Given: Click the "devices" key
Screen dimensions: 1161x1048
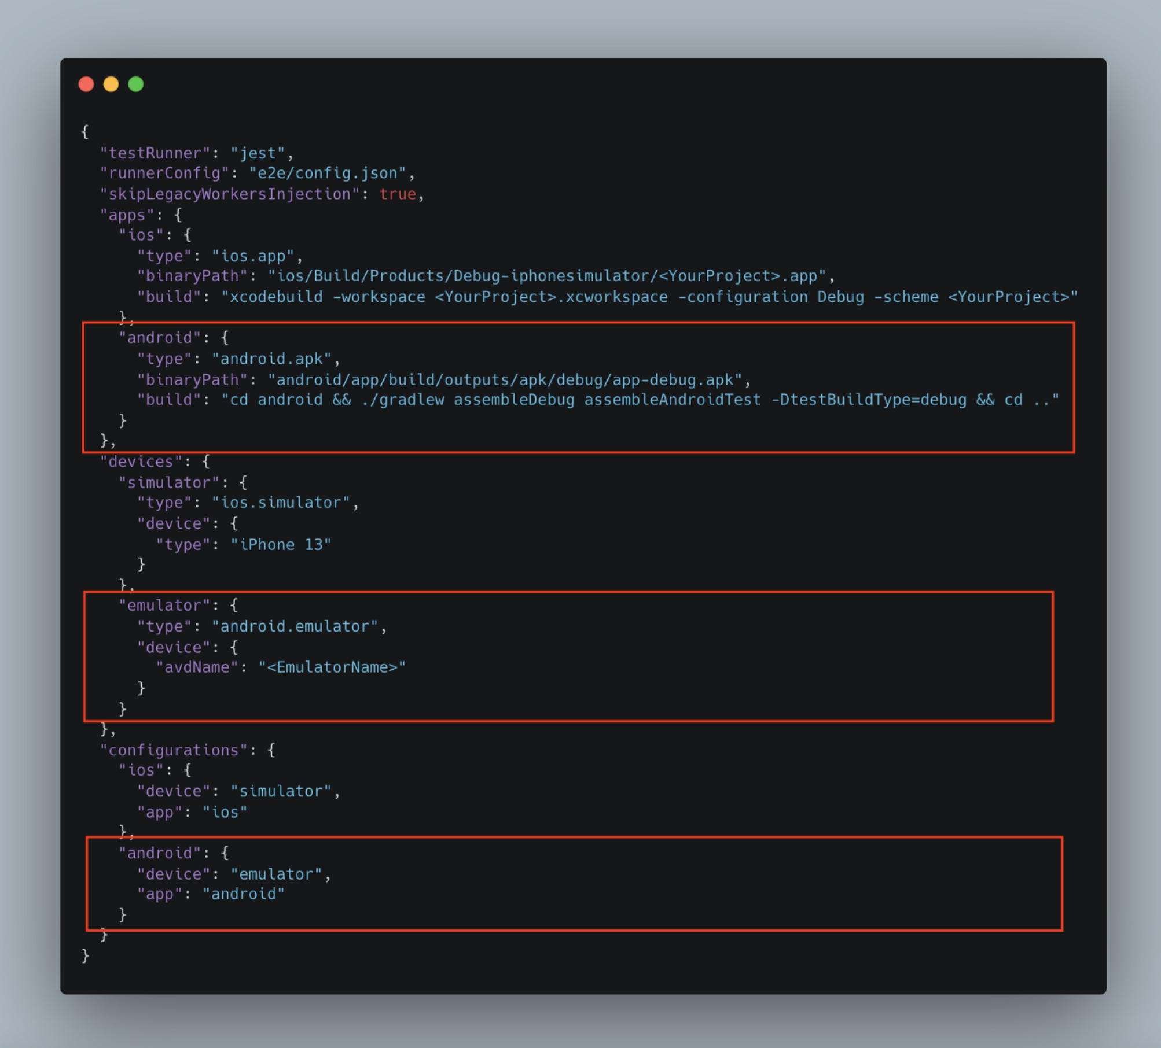Looking at the screenshot, I should coord(145,462).
